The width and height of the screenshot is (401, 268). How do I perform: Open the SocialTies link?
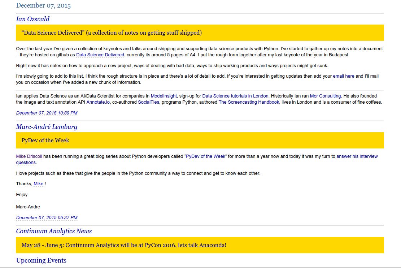(x=149, y=102)
